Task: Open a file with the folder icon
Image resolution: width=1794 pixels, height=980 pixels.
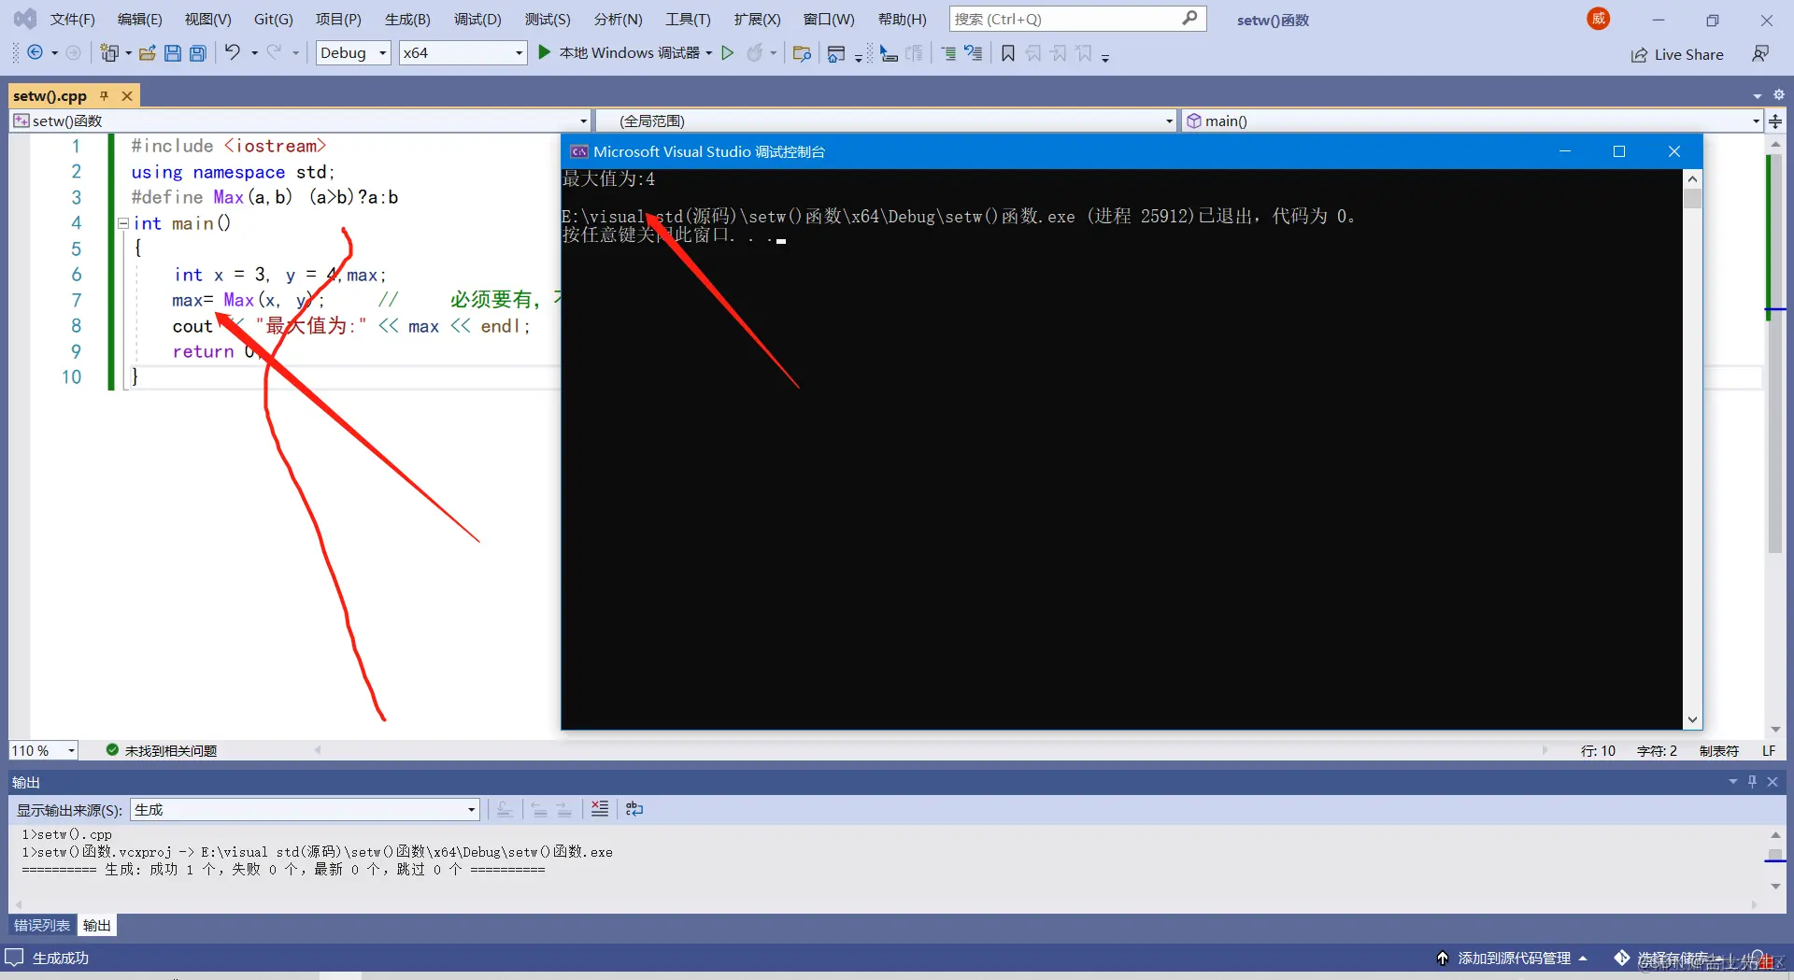Action: [148, 53]
